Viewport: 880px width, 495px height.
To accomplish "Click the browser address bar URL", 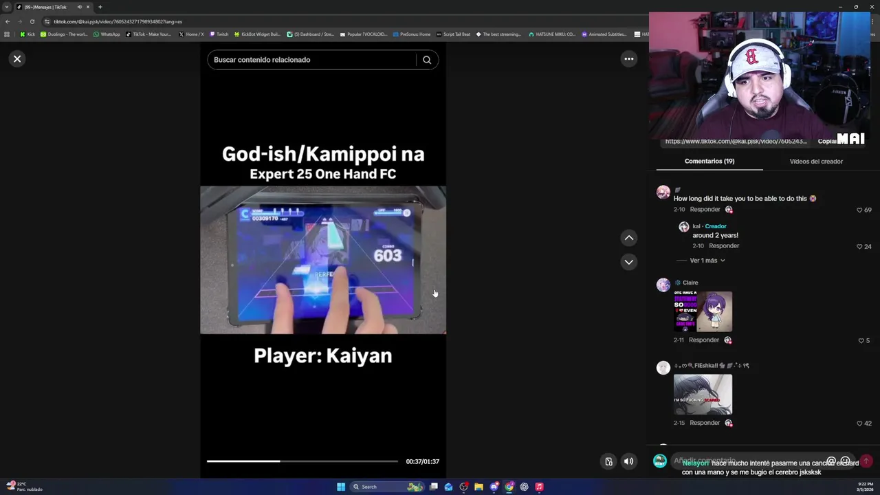I will [x=118, y=21].
